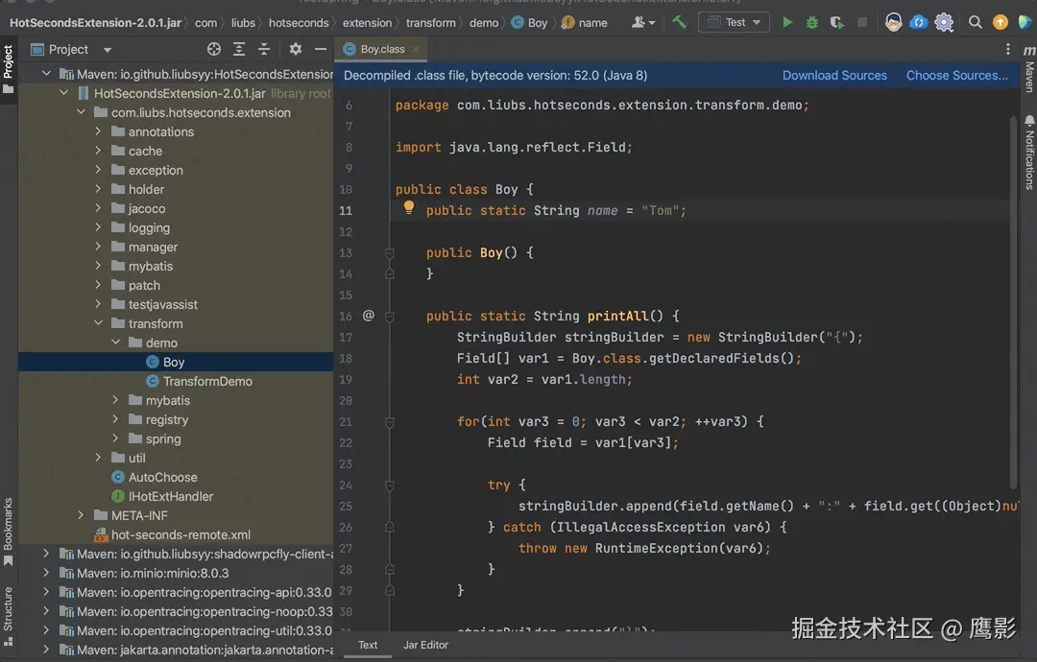Open Project panel options gear
1037x662 pixels.
pos(296,49)
